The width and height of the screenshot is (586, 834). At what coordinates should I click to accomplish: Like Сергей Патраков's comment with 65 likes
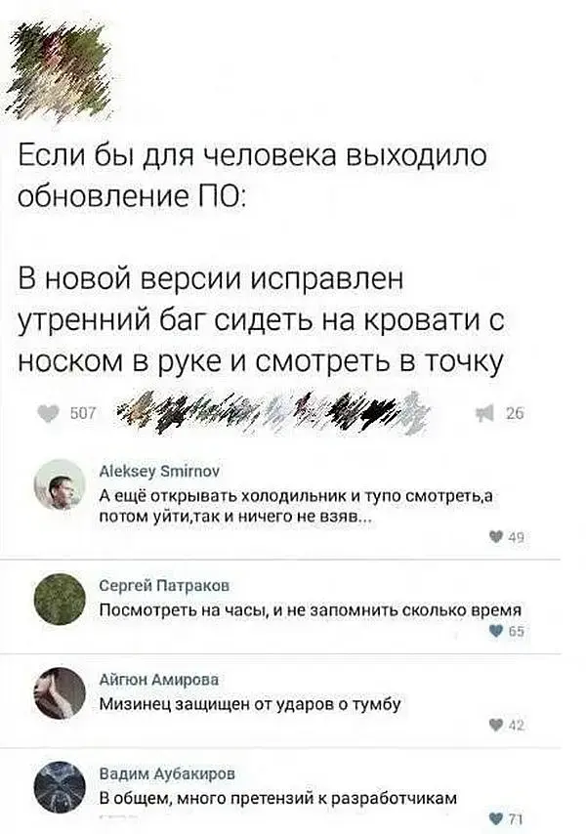497,631
